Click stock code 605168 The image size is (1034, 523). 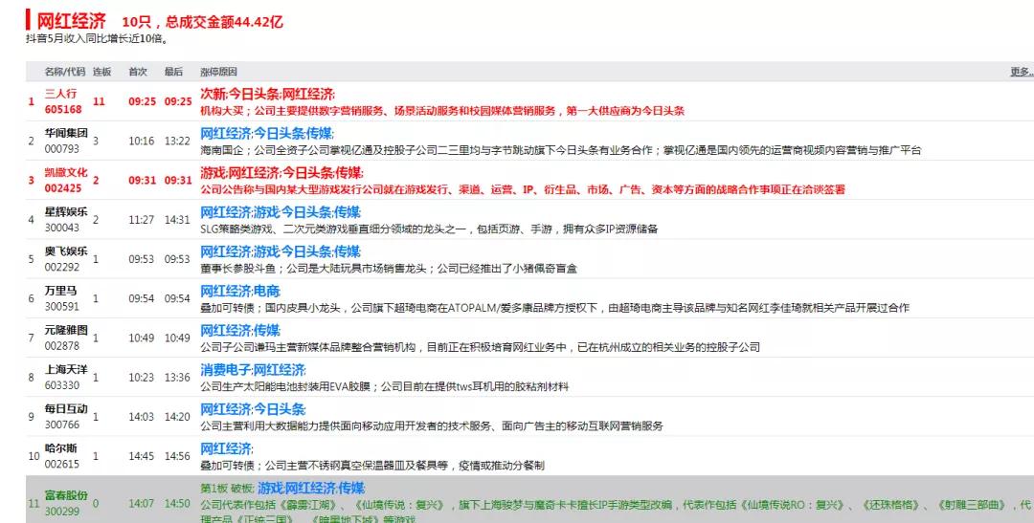coord(63,109)
